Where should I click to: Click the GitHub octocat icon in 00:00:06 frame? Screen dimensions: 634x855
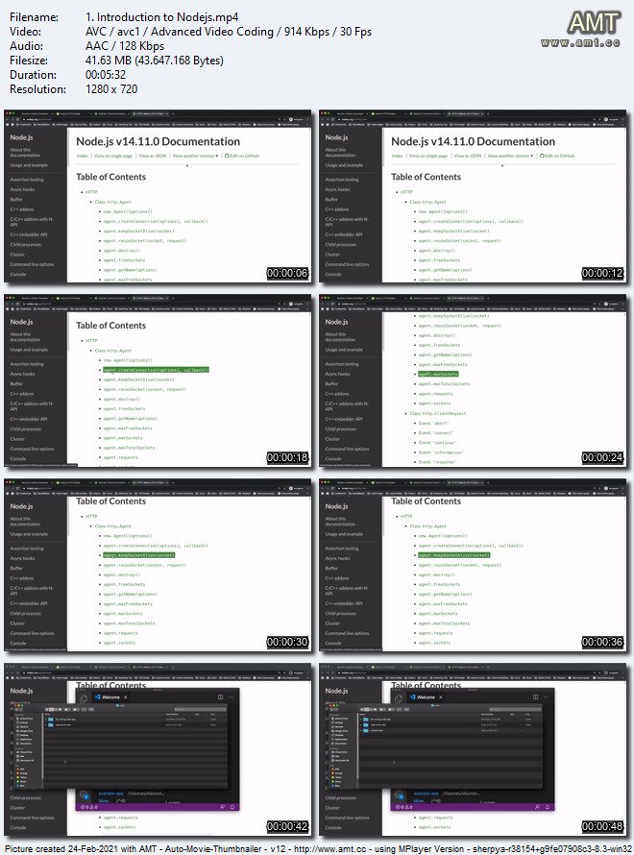tap(227, 156)
